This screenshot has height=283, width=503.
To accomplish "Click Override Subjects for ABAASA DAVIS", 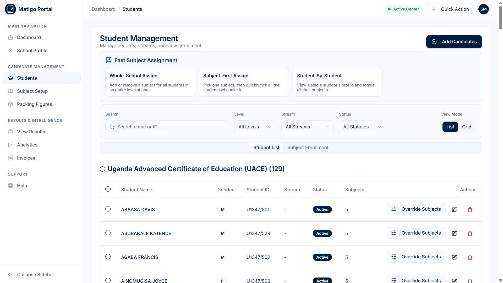I will 416,209.
